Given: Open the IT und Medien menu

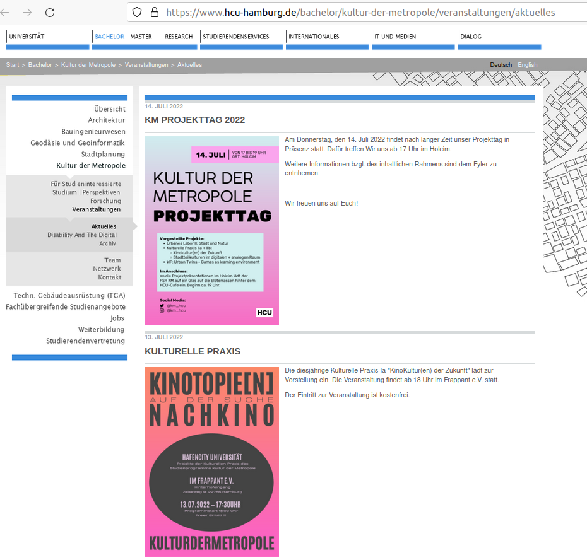Looking at the screenshot, I should click(x=395, y=37).
